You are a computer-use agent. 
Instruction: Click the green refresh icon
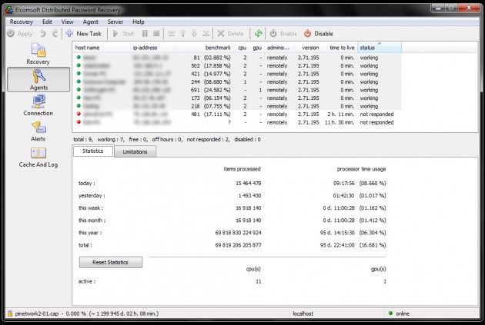(258, 34)
